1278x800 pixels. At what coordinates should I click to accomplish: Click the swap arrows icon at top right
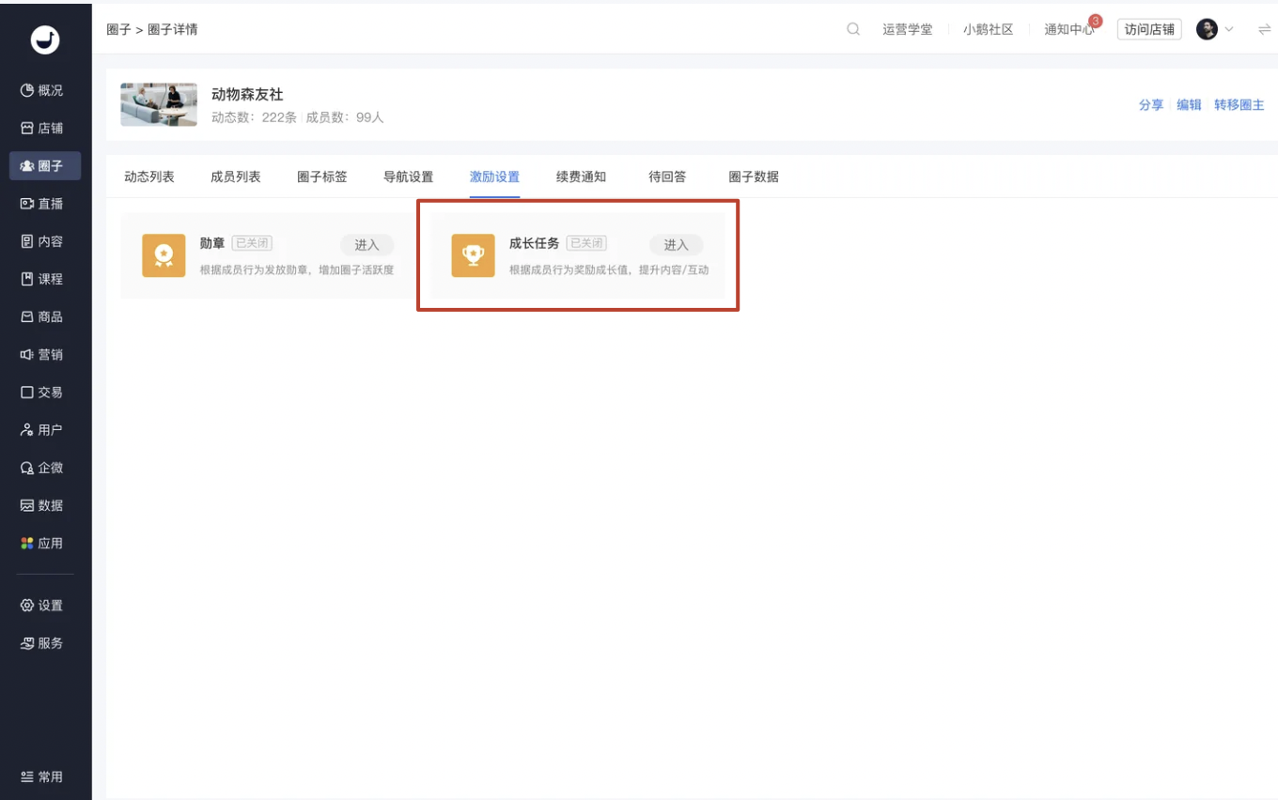click(x=1264, y=29)
